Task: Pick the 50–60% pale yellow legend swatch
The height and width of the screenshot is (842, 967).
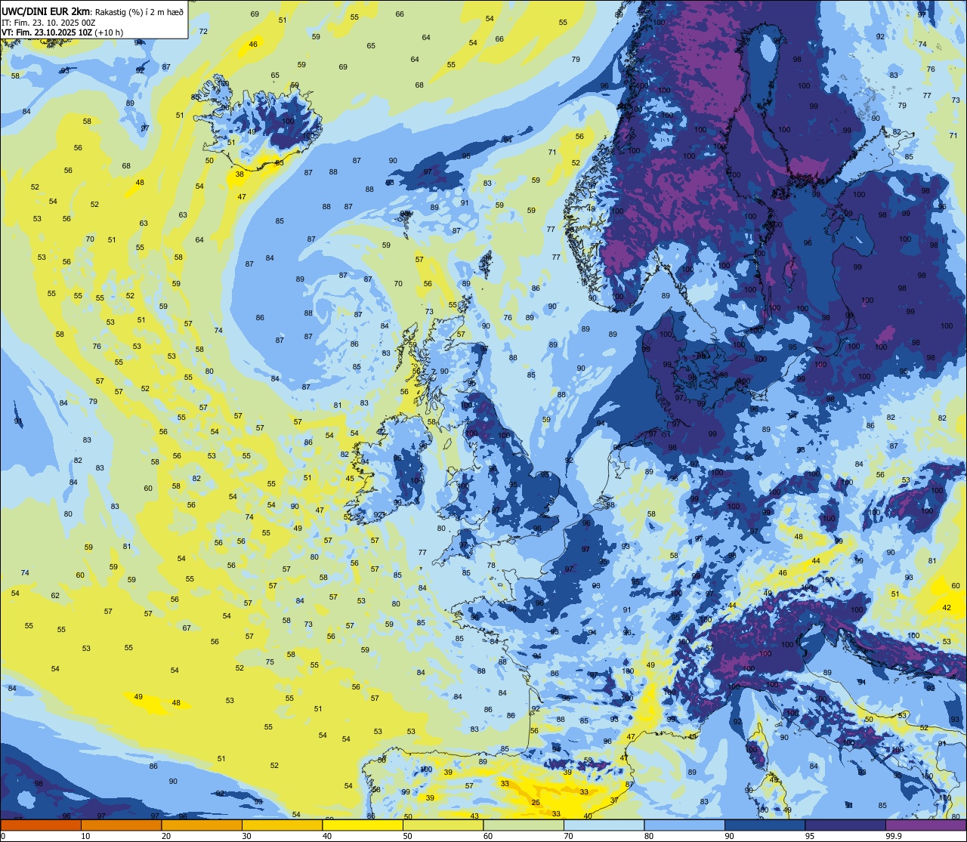Action: tap(443, 825)
